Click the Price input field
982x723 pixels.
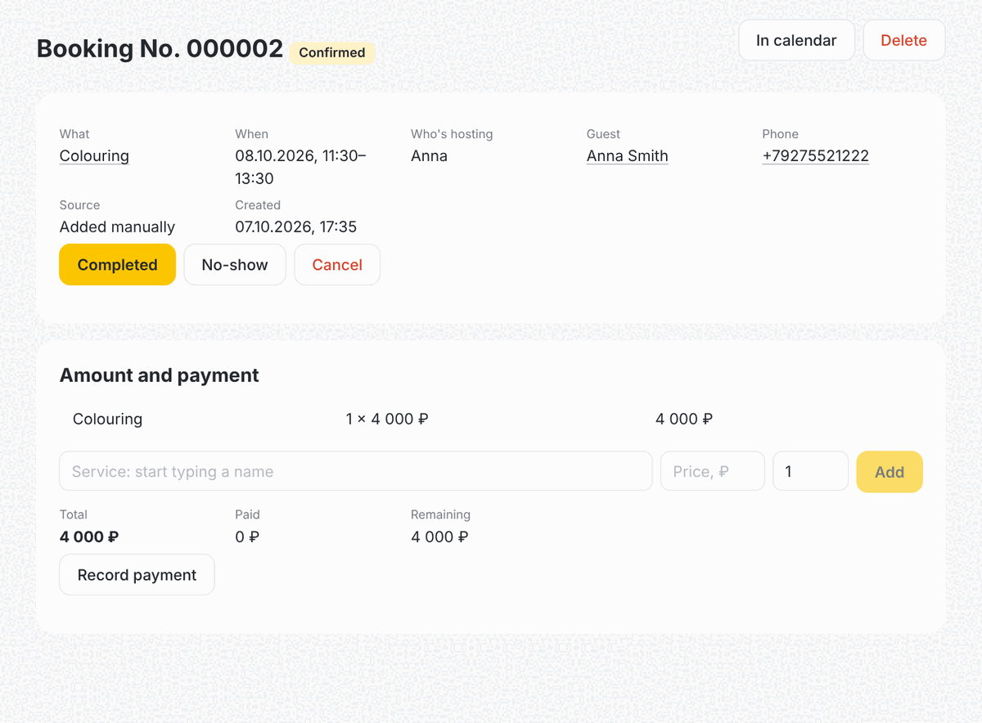click(x=713, y=471)
